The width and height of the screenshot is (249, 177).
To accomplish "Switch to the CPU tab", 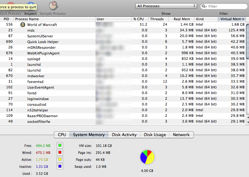I will (62, 135).
